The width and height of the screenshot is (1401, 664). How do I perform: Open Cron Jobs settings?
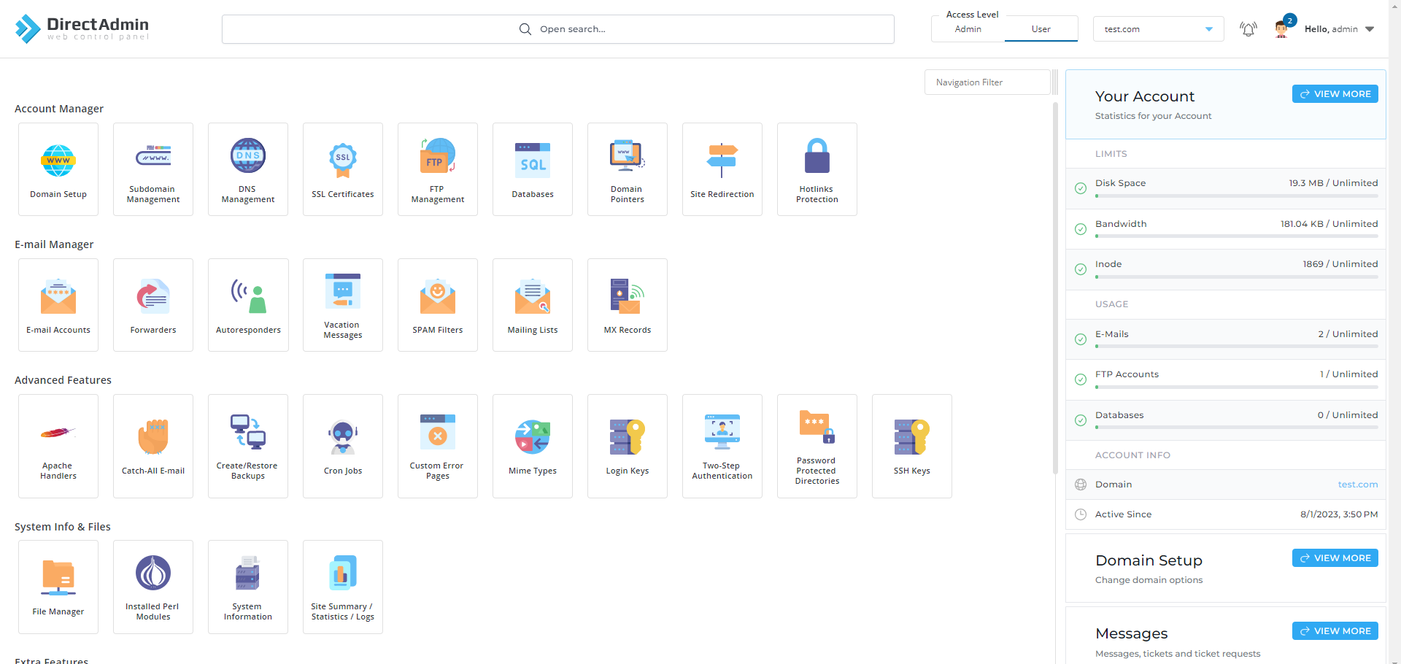coord(343,446)
